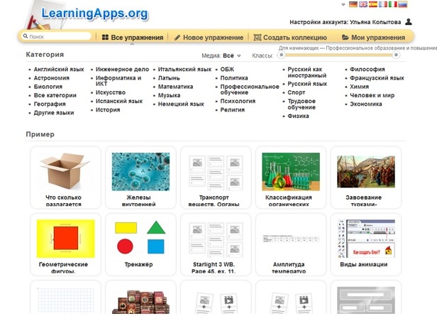Select the Русский язык category

point(307,84)
